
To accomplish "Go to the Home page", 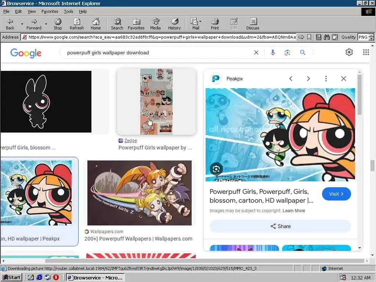I will pyautogui.click(x=96, y=24).
